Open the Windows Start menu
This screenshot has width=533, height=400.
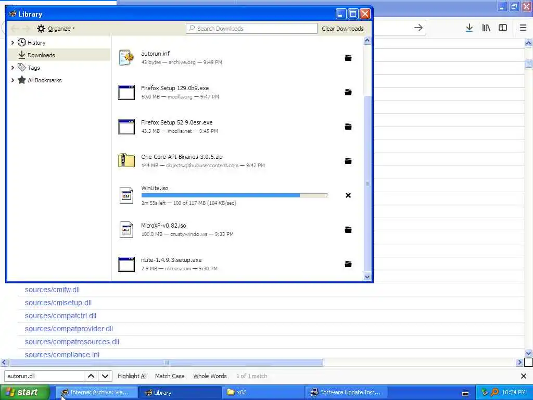pos(25,393)
